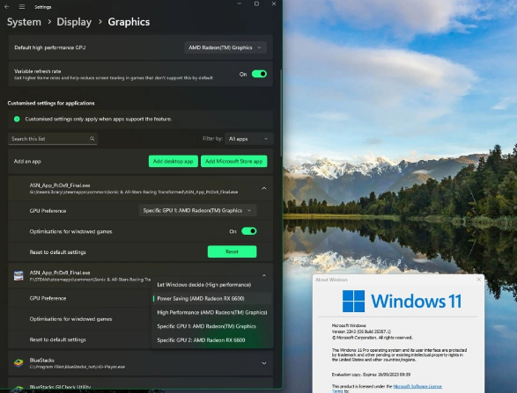Collapse the first ASN_App_PcDx9_Final.exe entry
The image size is (517, 393).
pos(264,188)
